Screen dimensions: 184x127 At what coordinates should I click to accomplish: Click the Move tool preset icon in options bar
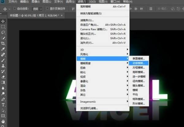[5, 9]
